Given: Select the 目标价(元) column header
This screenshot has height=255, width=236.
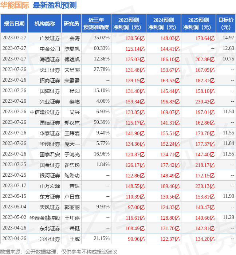Looking at the screenshot, I should (x=226, y=23).
